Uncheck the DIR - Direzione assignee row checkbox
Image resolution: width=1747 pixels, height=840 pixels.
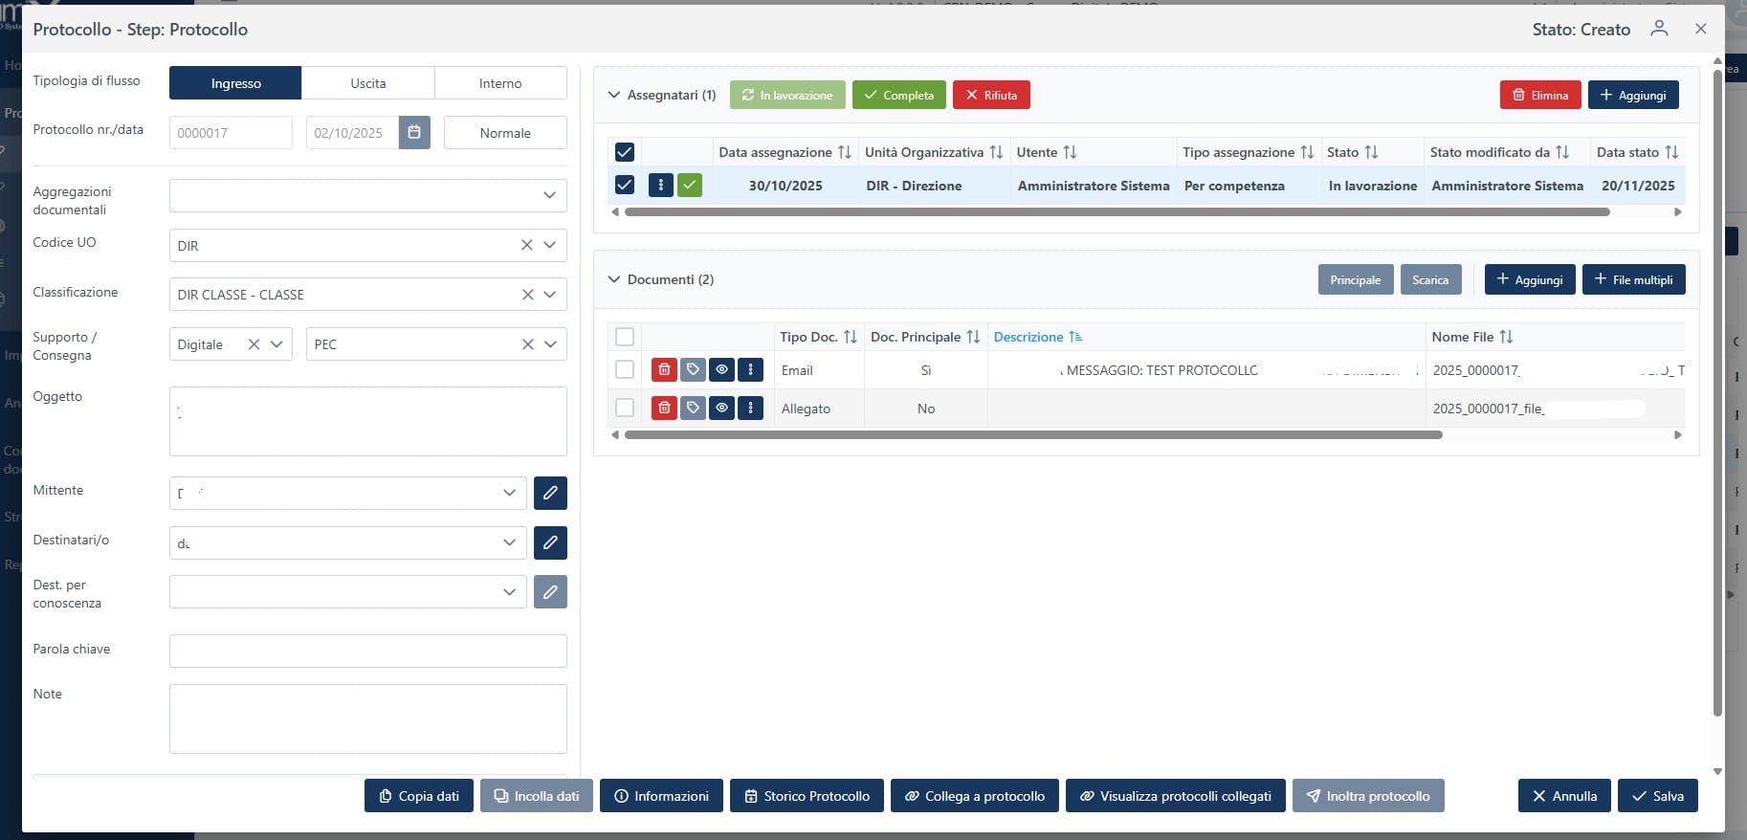(x=625, y=186)
